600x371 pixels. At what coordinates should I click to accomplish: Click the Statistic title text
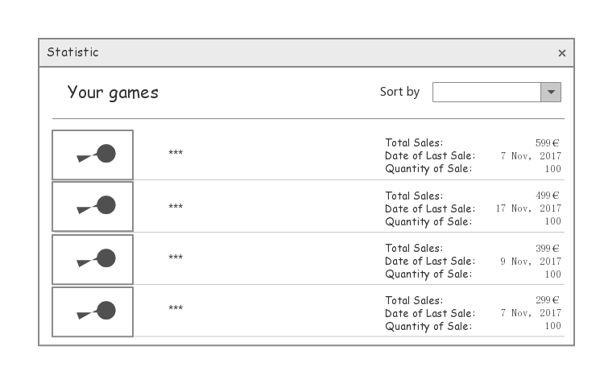(72, 52)
